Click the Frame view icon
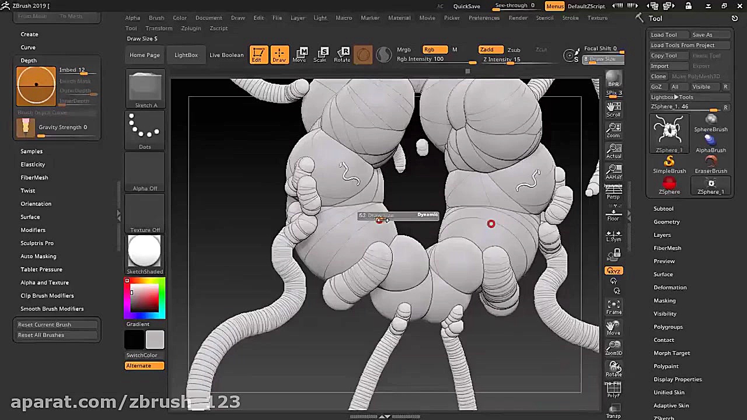This screenshot has height=420, width=747. point(613,307)
